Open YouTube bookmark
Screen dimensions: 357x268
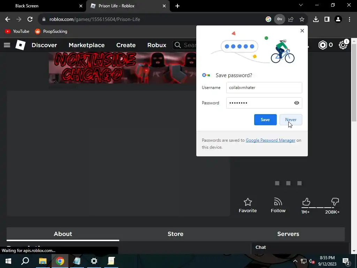(17, 31)
